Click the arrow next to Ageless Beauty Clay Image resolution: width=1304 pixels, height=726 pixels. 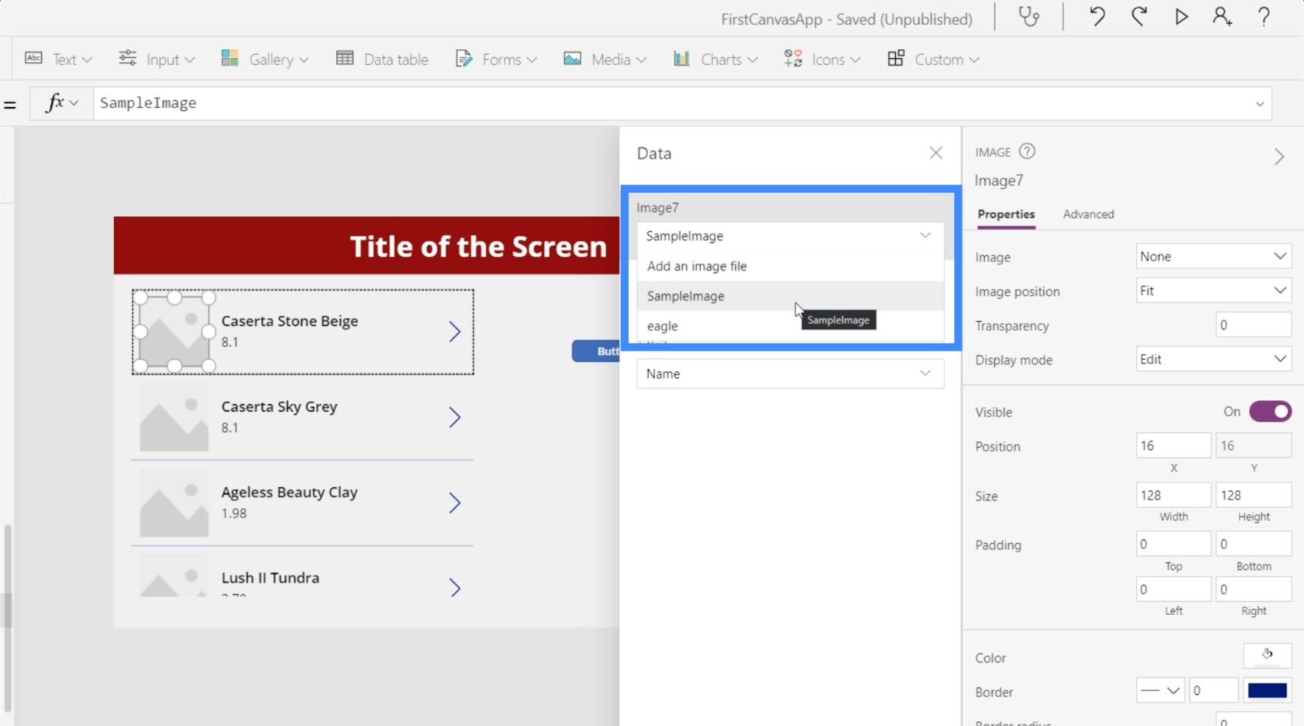point(455,503)
